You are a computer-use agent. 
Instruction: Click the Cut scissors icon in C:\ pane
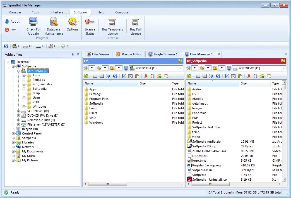(124, 76)
